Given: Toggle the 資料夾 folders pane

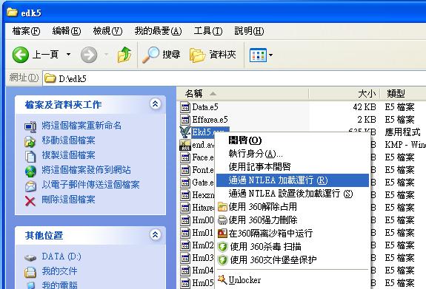Looking at the screenshot, I should coord(213,55).
